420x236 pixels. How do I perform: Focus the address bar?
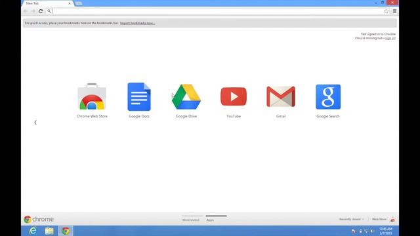click(x=217, y=11)
